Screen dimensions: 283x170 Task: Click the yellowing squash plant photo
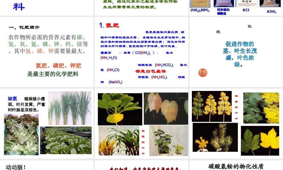pos(120,109)
